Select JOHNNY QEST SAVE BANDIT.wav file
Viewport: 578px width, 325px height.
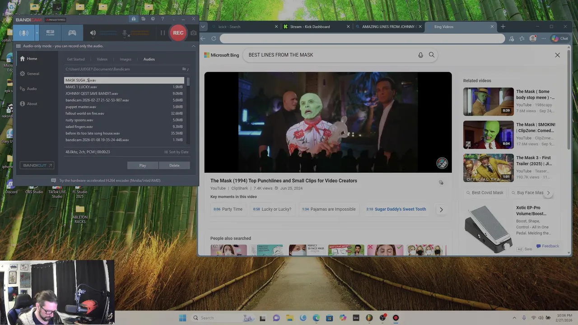click(x=124, y=93)
